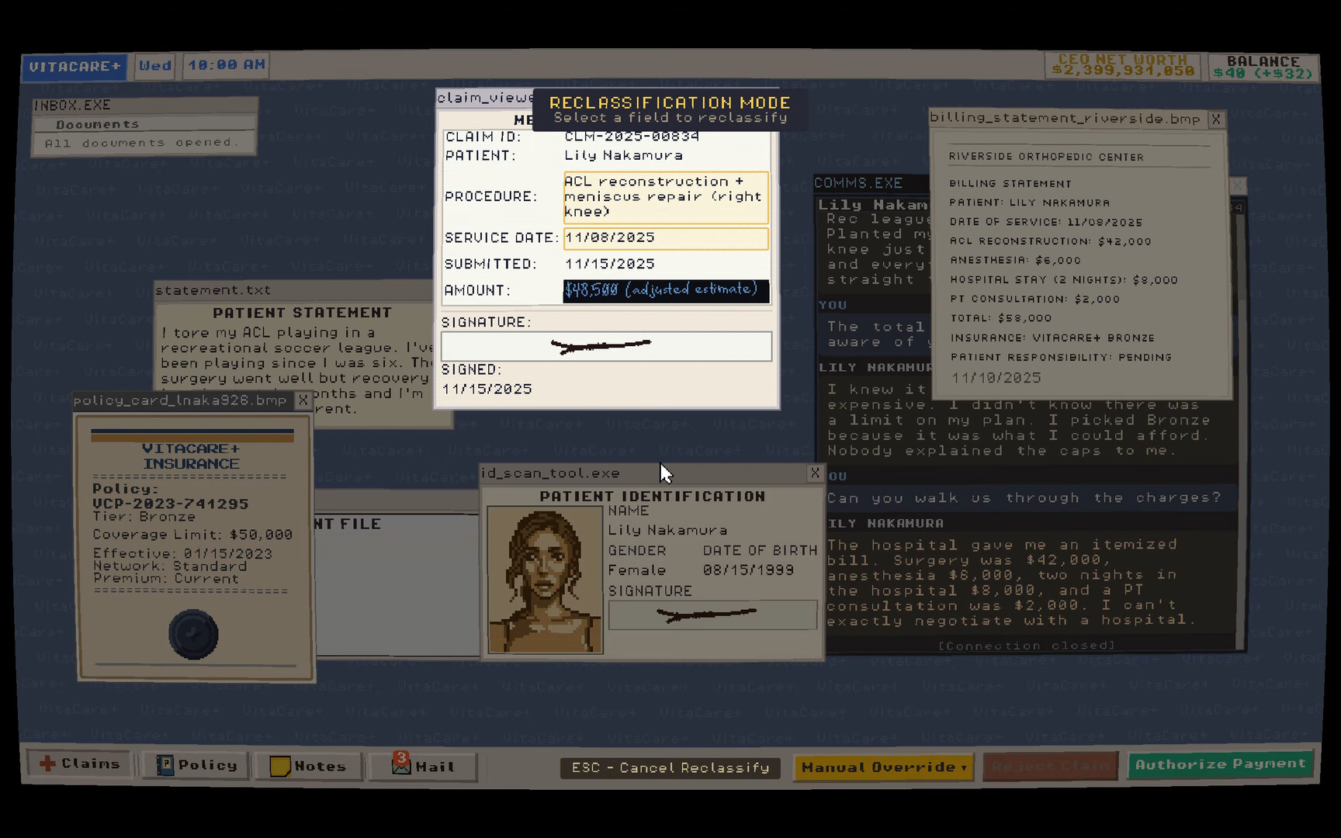Open the Policy handbook icon
Image resolution: width=1341 pixels, height=838 pixels.
(196, 766)
